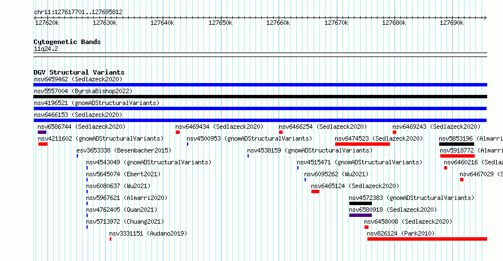Click red glyph under nsv6469243
Image resolution: width=503 pixels, height=261 pixels.
pyautogui.click(x=394, y=132)
